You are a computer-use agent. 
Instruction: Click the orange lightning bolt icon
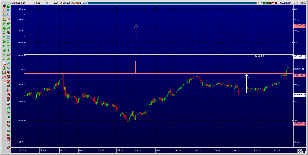point(258,3)
